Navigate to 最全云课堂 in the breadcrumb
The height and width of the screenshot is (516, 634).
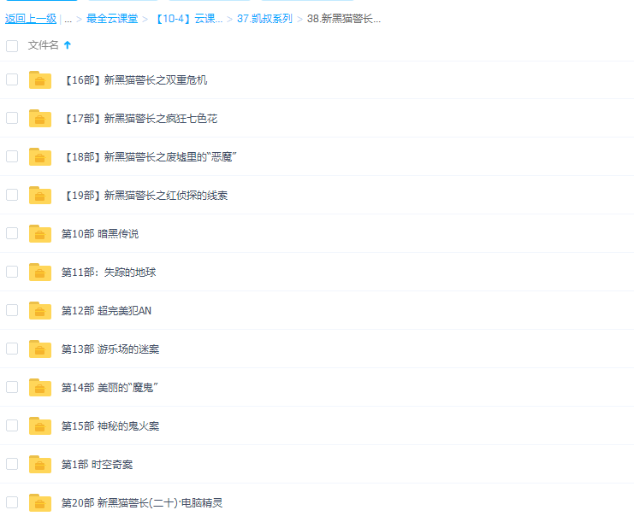click(112, 19)
